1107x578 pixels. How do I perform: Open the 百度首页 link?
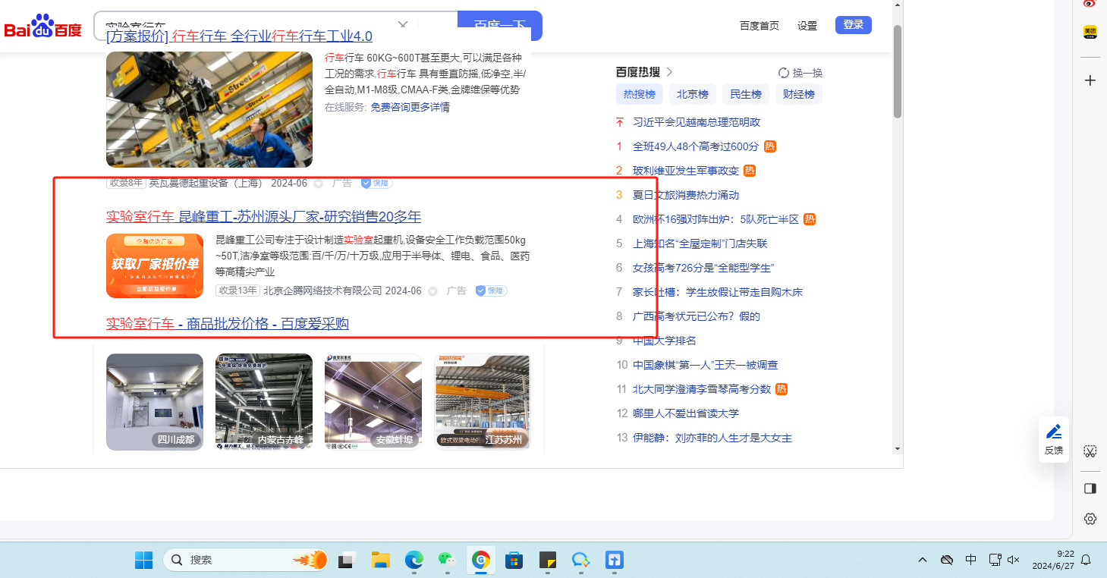pyautogui.click(x=759, y=26)
